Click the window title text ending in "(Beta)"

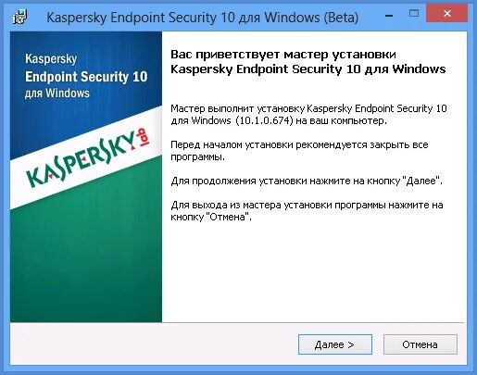point(203,17)
